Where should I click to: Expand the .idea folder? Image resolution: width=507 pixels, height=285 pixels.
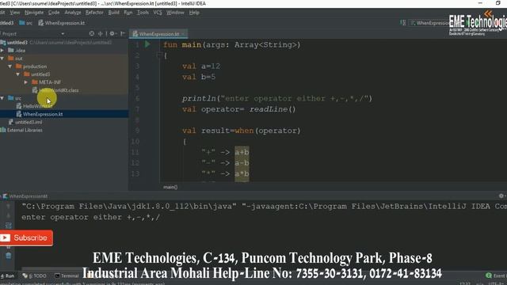pos(2,51)
